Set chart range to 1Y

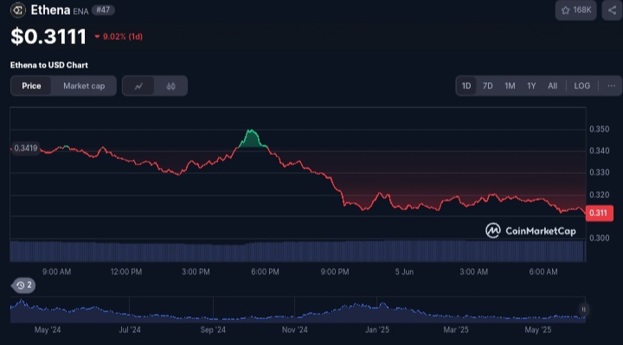click(x=531, y=86)
